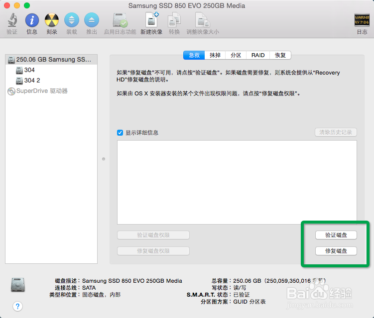
Task: Switch to the RAID tab
Action: [258, 55]
